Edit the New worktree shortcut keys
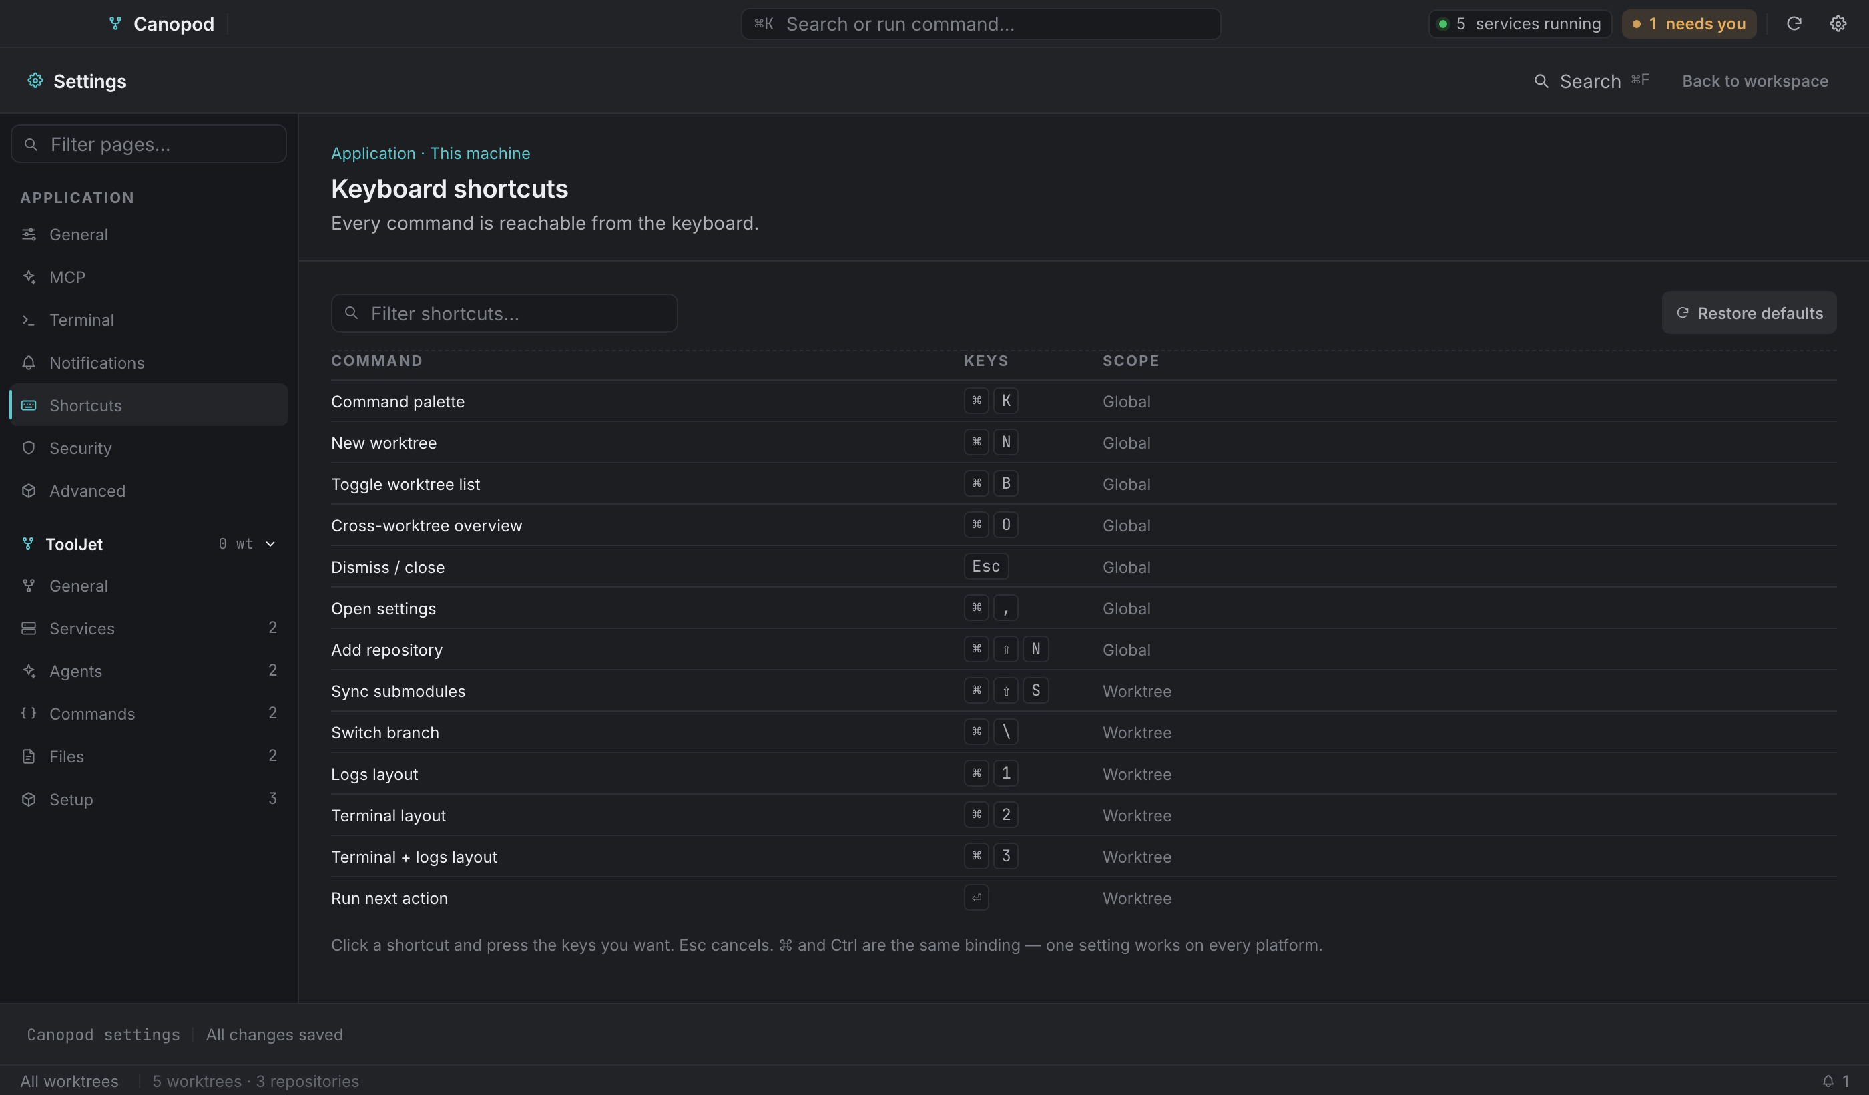 990,442
